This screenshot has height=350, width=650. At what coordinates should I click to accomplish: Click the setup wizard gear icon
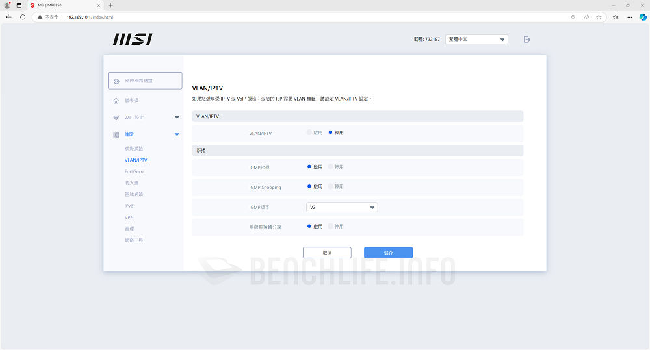(x=116, y=81)
